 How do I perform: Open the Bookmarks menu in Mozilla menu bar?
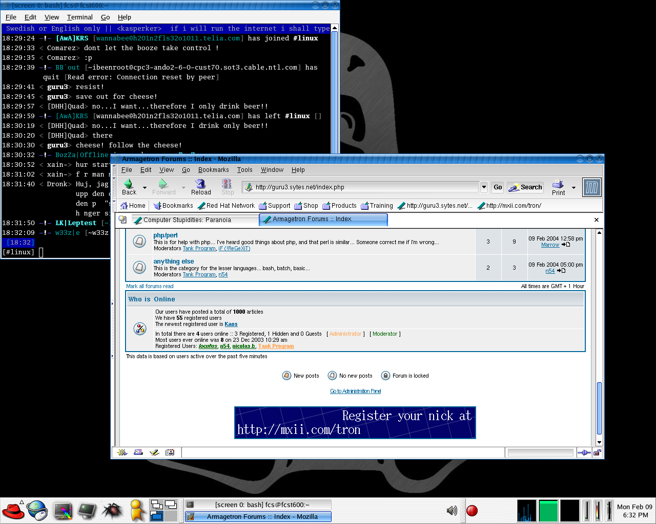click(x=213, y=170)
